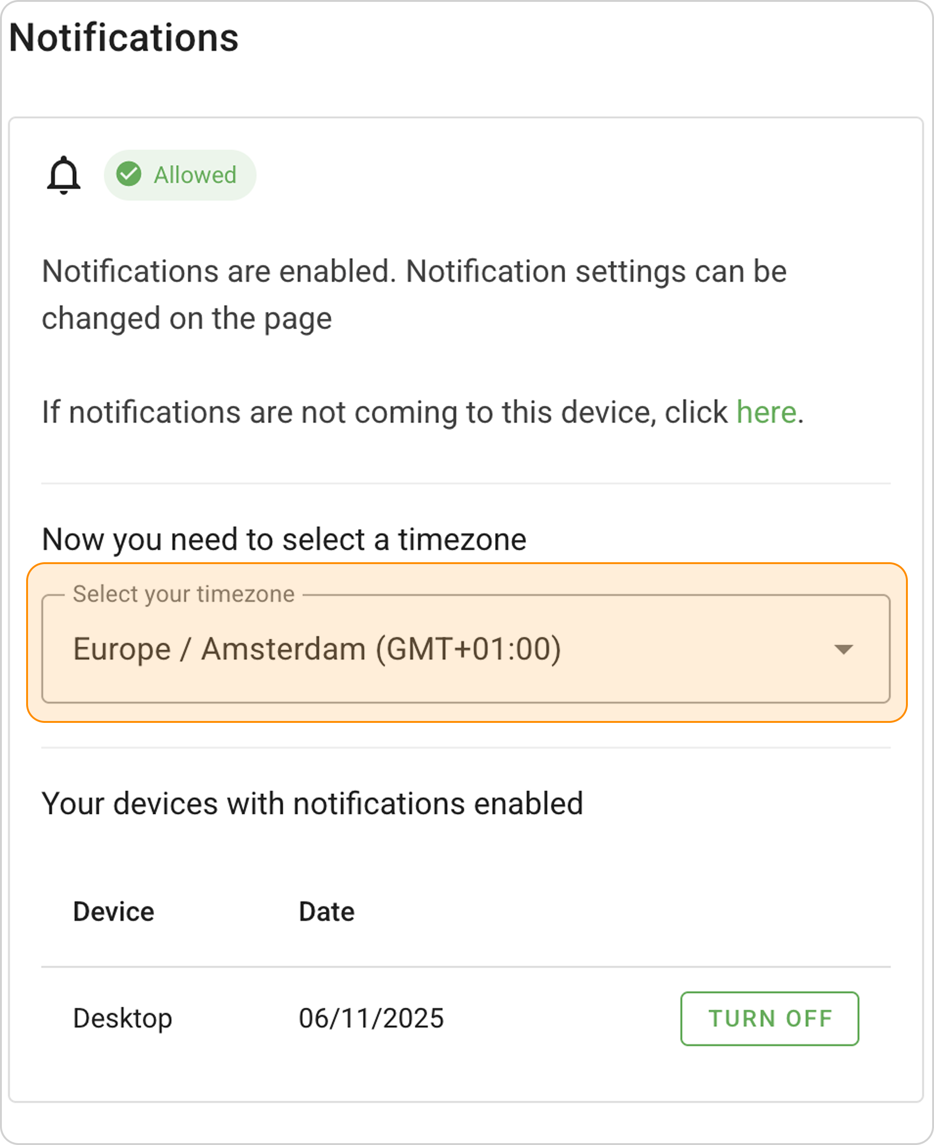Click the "(GMT+01:00)" offset in the timezone field

468,649
